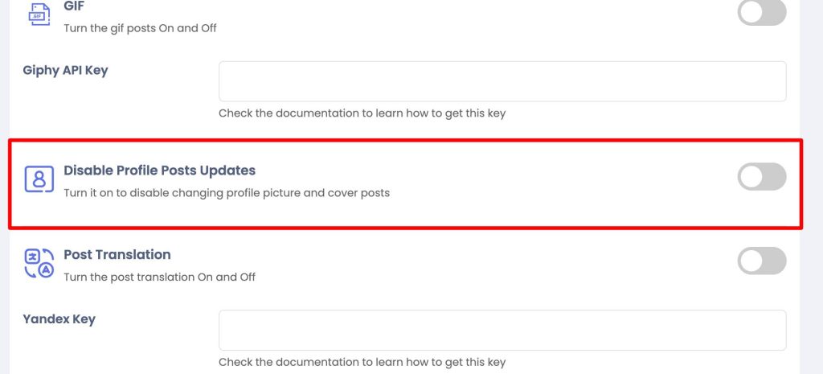823x374 pixels.
Task: Click the Disable Profile Posts Updates profile icon
Action: [39, 179]
